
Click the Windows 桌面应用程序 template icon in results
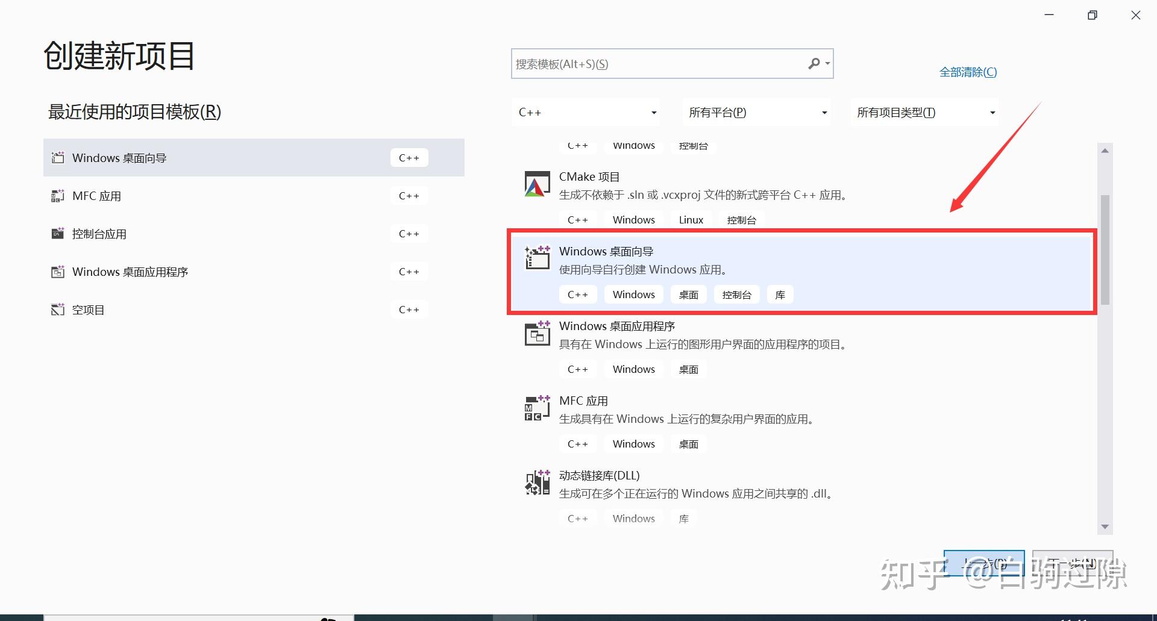point(537,332)
